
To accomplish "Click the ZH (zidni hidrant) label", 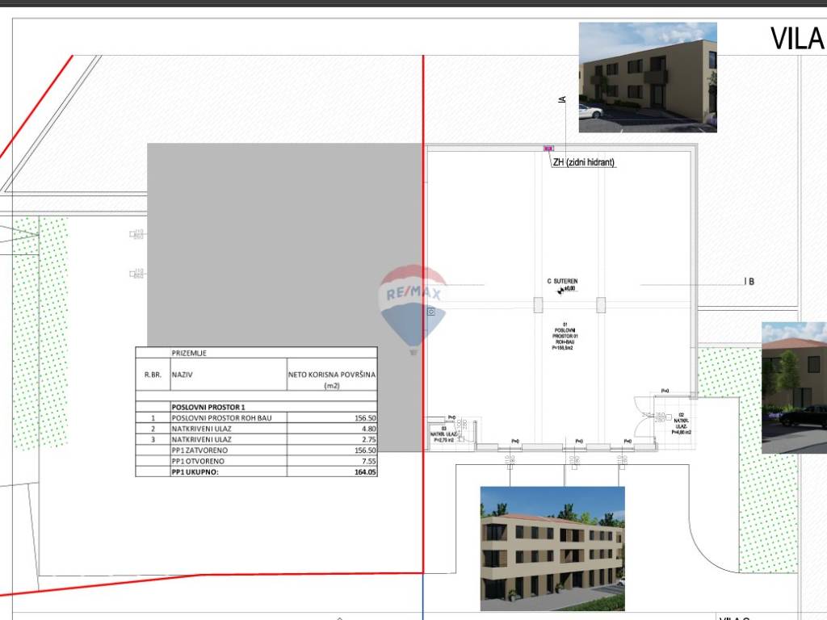I will 584,162.
